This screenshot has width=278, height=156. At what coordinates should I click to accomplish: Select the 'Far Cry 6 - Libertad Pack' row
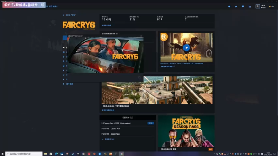128,129
